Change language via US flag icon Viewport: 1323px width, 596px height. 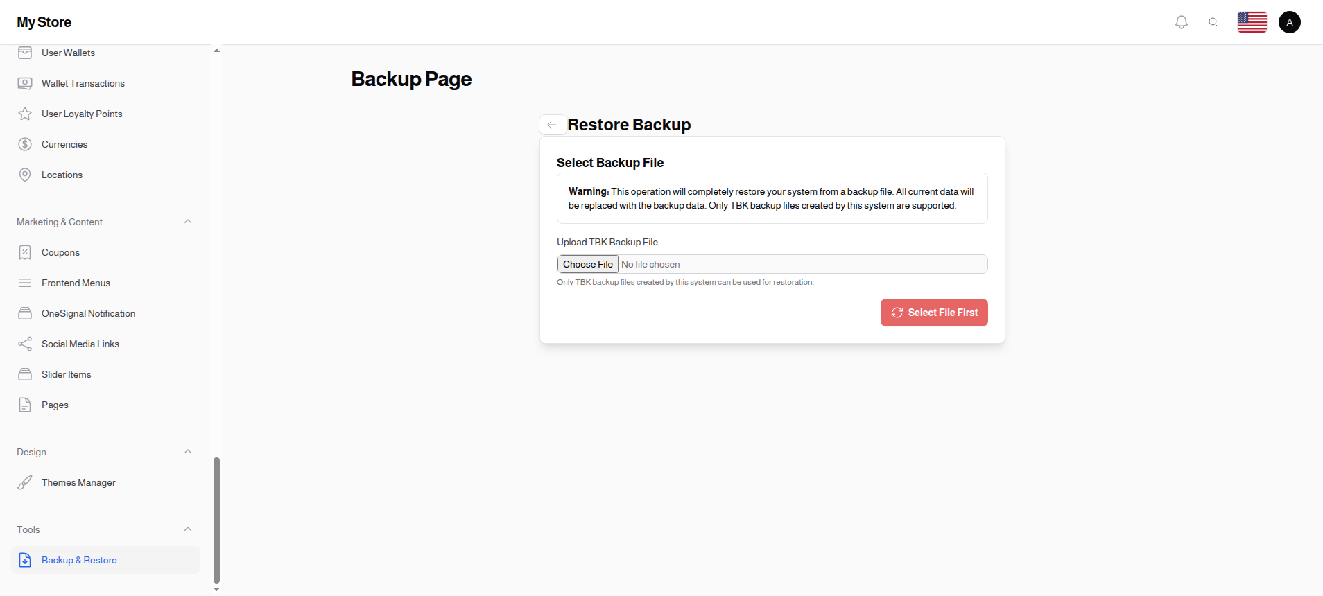pos(1252,22)
